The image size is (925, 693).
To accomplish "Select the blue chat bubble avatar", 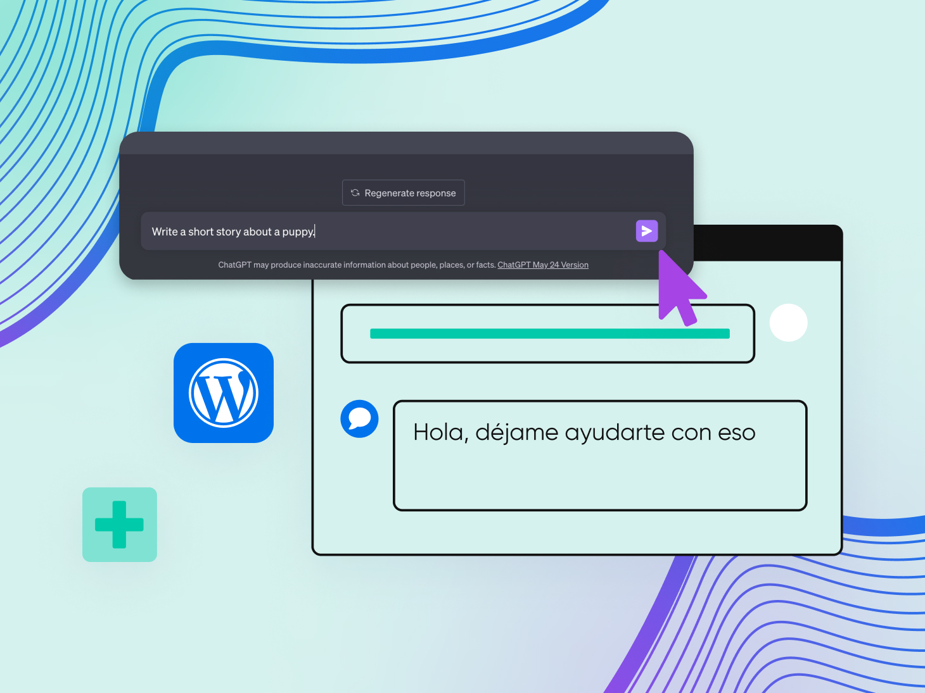I will (x=359, y=419).
